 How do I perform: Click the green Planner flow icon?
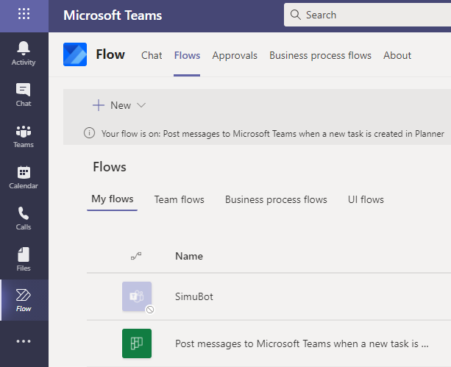137,343
